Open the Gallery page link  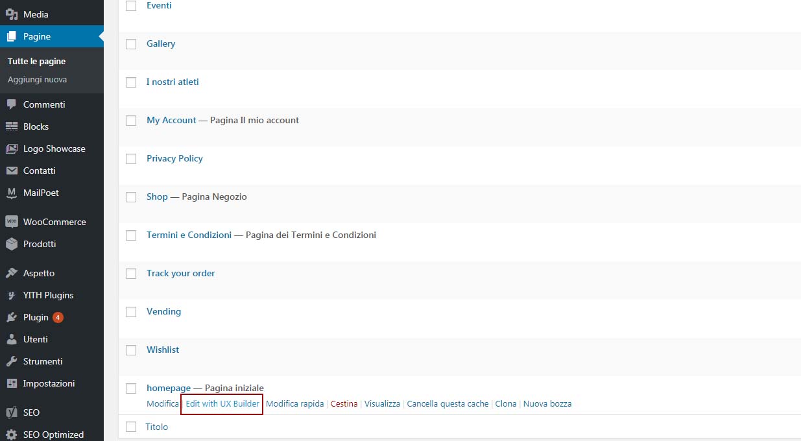click(161, 43)
